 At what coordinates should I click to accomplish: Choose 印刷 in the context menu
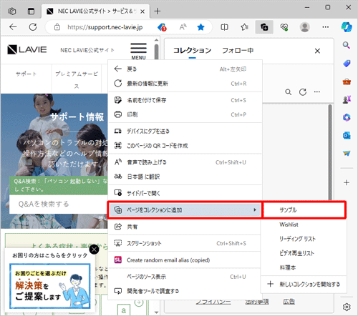(x=185, y=114)
